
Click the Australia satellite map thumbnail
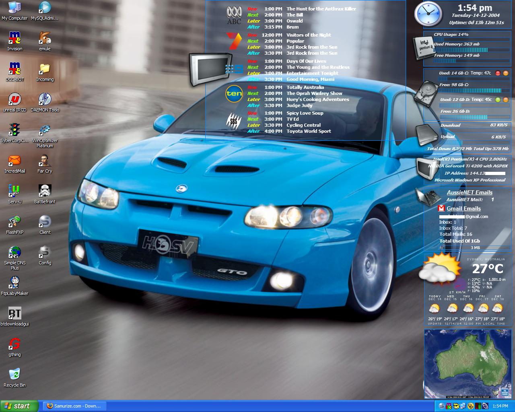coord(468,364)
